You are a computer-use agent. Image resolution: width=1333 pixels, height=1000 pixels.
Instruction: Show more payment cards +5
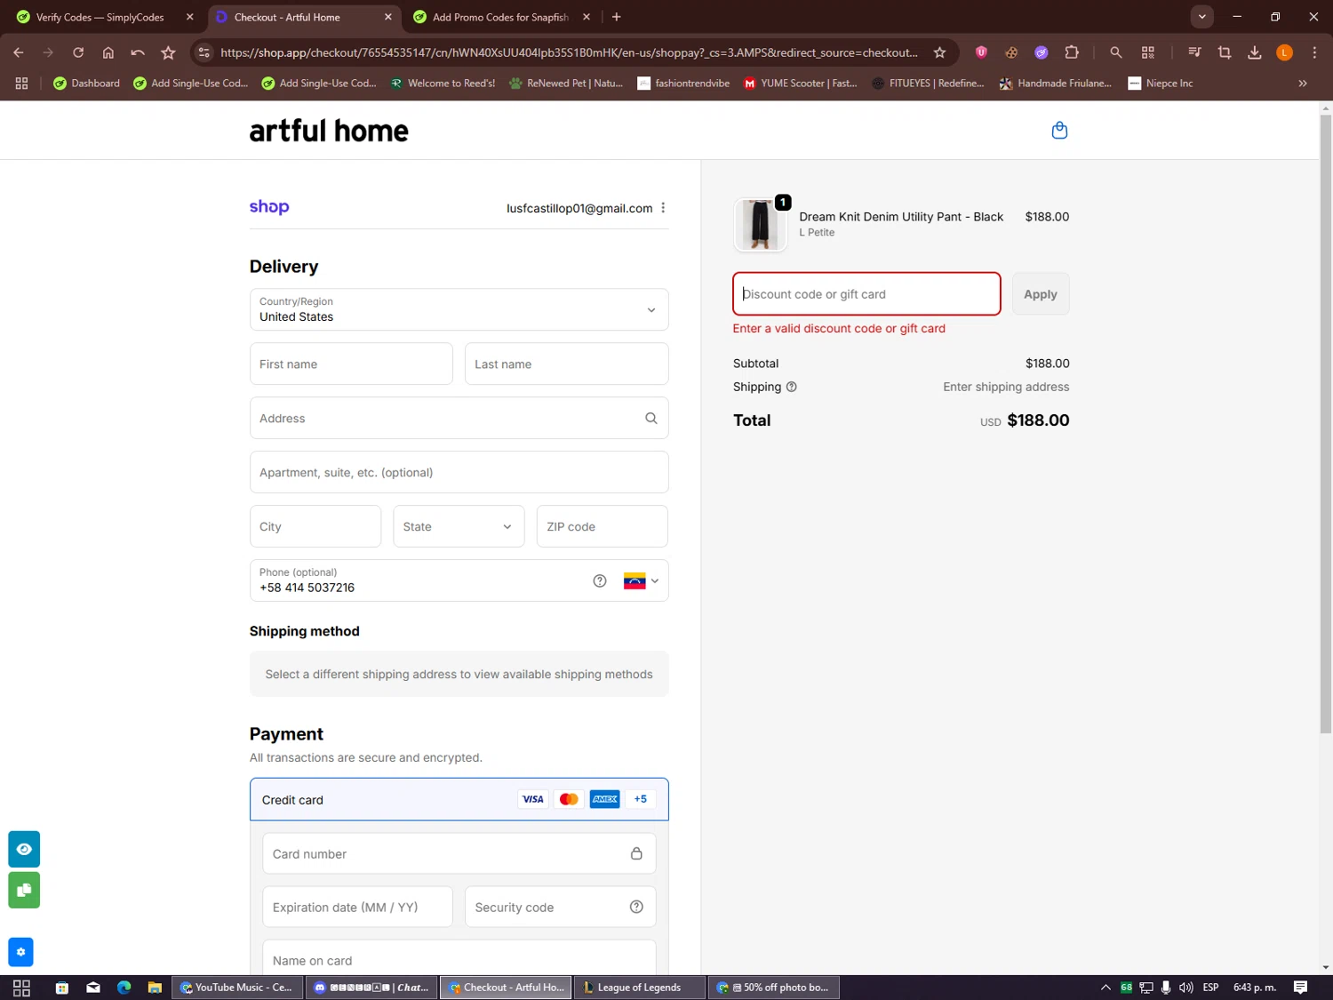[641, 799]
